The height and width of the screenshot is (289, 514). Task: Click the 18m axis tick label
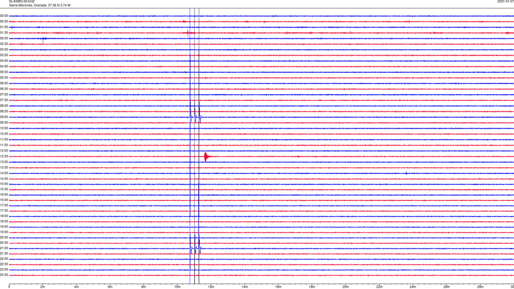click(x=312, y=287)
